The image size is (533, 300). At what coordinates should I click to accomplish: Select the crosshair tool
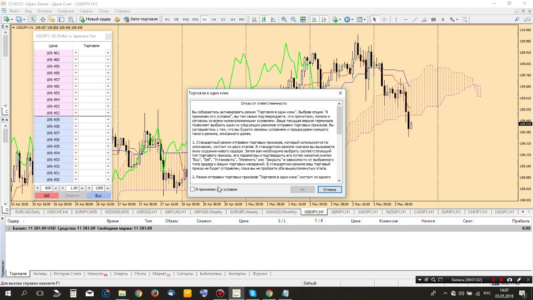(384, 19)
